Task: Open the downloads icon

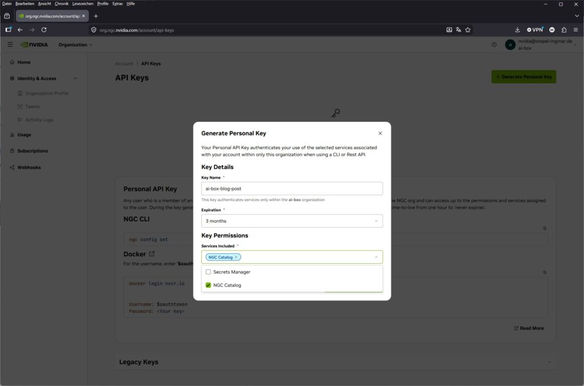Action: [517, 30]
